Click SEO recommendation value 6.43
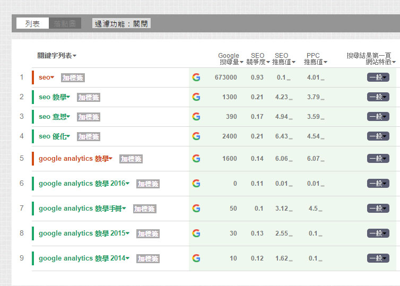400x286 pixels. pyautogui.click(x=281, y=136)
